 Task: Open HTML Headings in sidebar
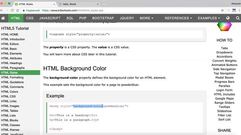click(12, 63)
